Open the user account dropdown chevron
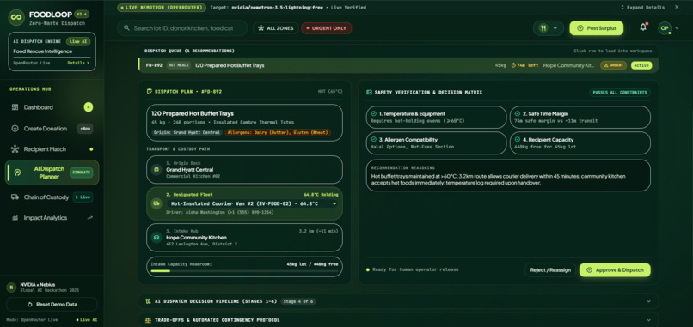Viewport: 693px width, 327px height. coord(677,28)
